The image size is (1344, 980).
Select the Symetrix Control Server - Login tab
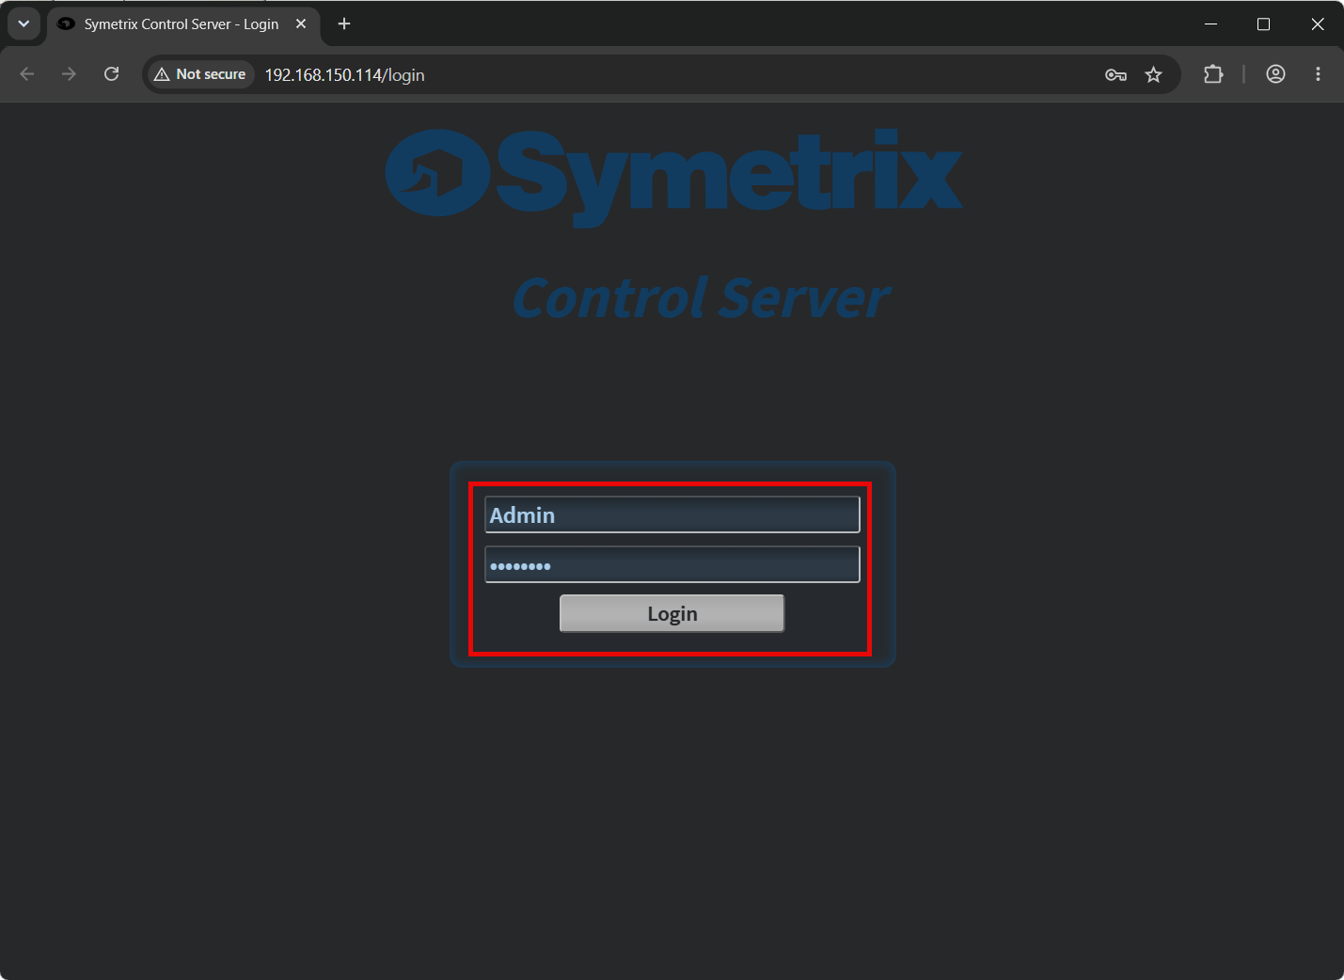[183, 24]
